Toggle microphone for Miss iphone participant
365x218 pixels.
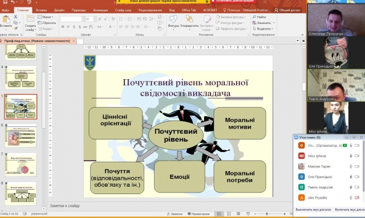coord(351,156)
